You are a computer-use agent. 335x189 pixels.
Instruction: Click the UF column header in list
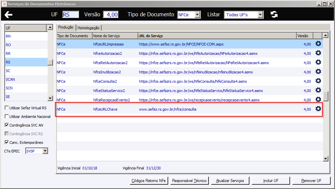26,28
